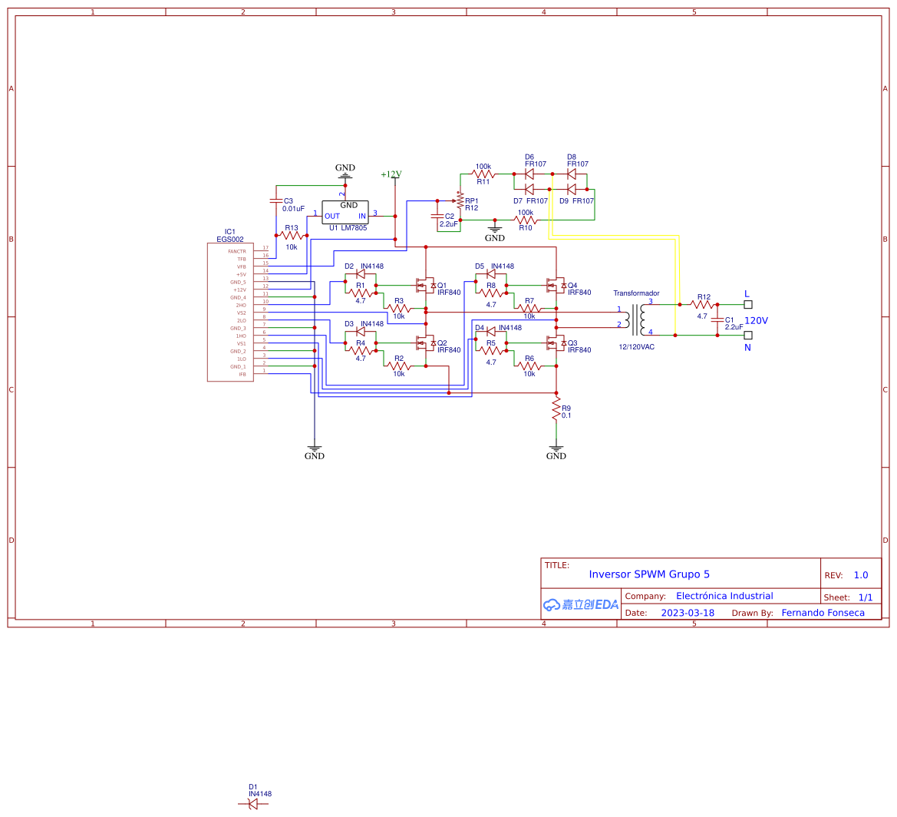
Task: Click the D6 FR107 diode
Action: (529, 174)
